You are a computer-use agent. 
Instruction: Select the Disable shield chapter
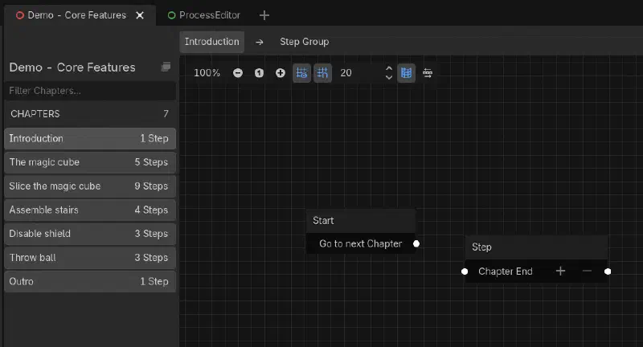point(90,234)
